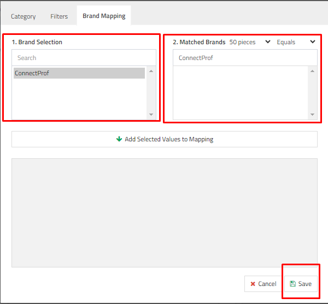Screen dimensions: 328x304
Task: Expand the Equals match-type dropdown
Action: [296, 42]
